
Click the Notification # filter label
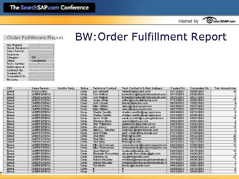(x=15, y=67)
